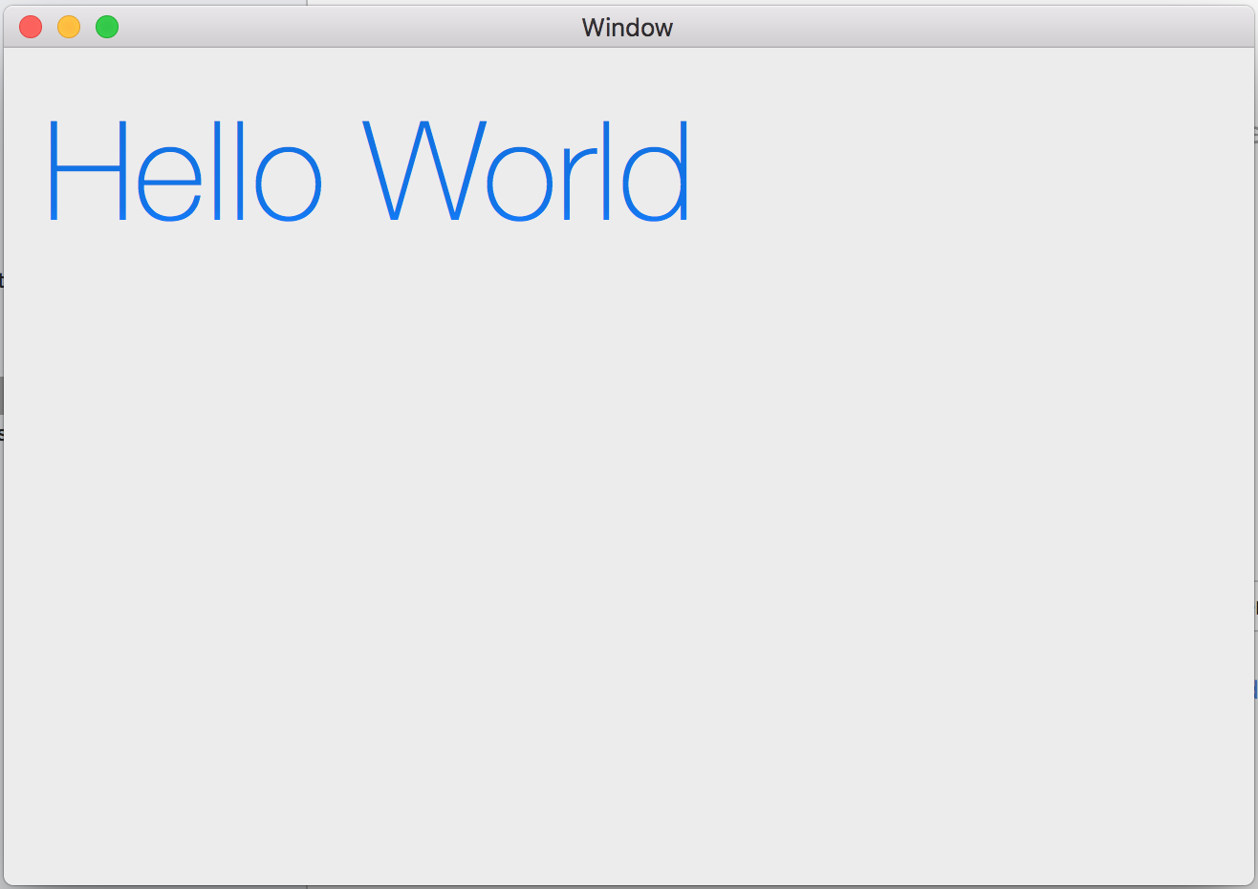Minimize the window with the yellow button

tap(69, 27)
